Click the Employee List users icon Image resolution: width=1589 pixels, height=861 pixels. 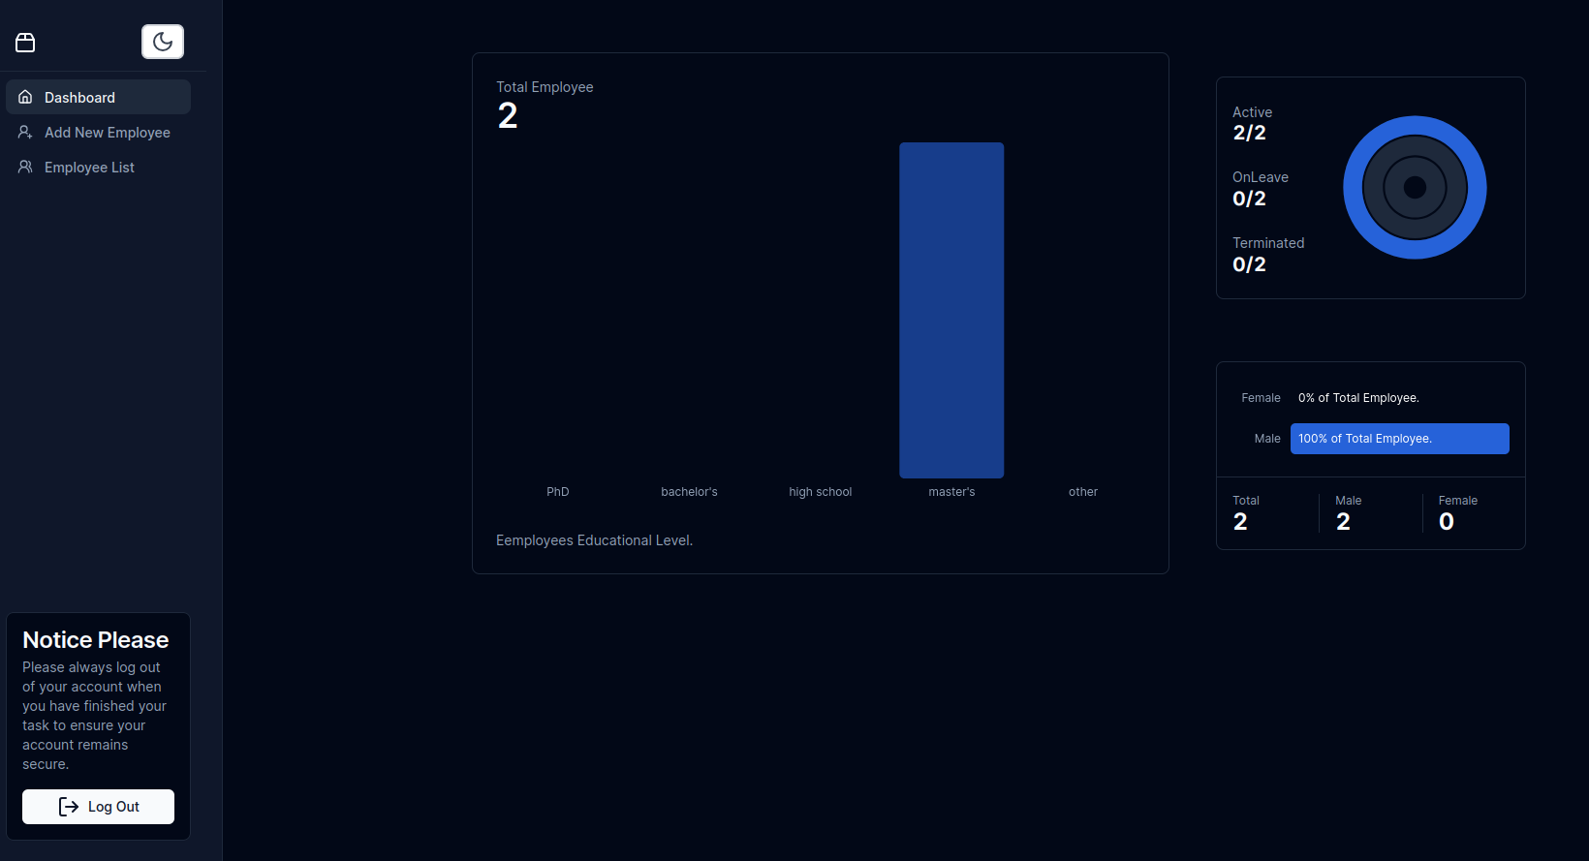coord(25,167)
